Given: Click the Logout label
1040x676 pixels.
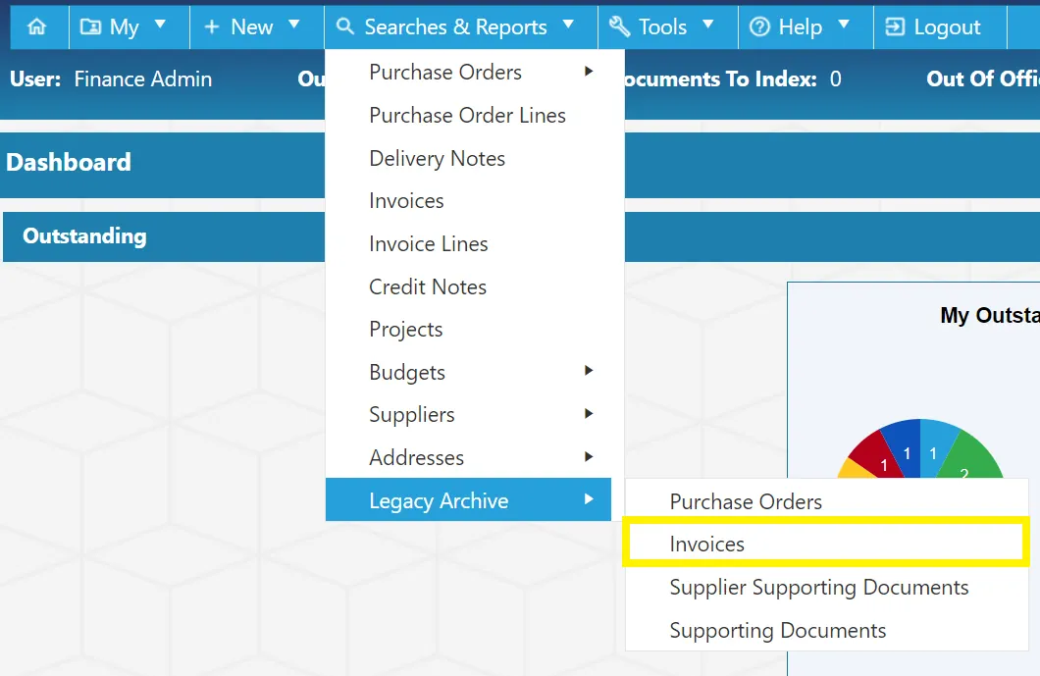Looking at the screenshot, I should pyautogui.click(x=947, y=27).
